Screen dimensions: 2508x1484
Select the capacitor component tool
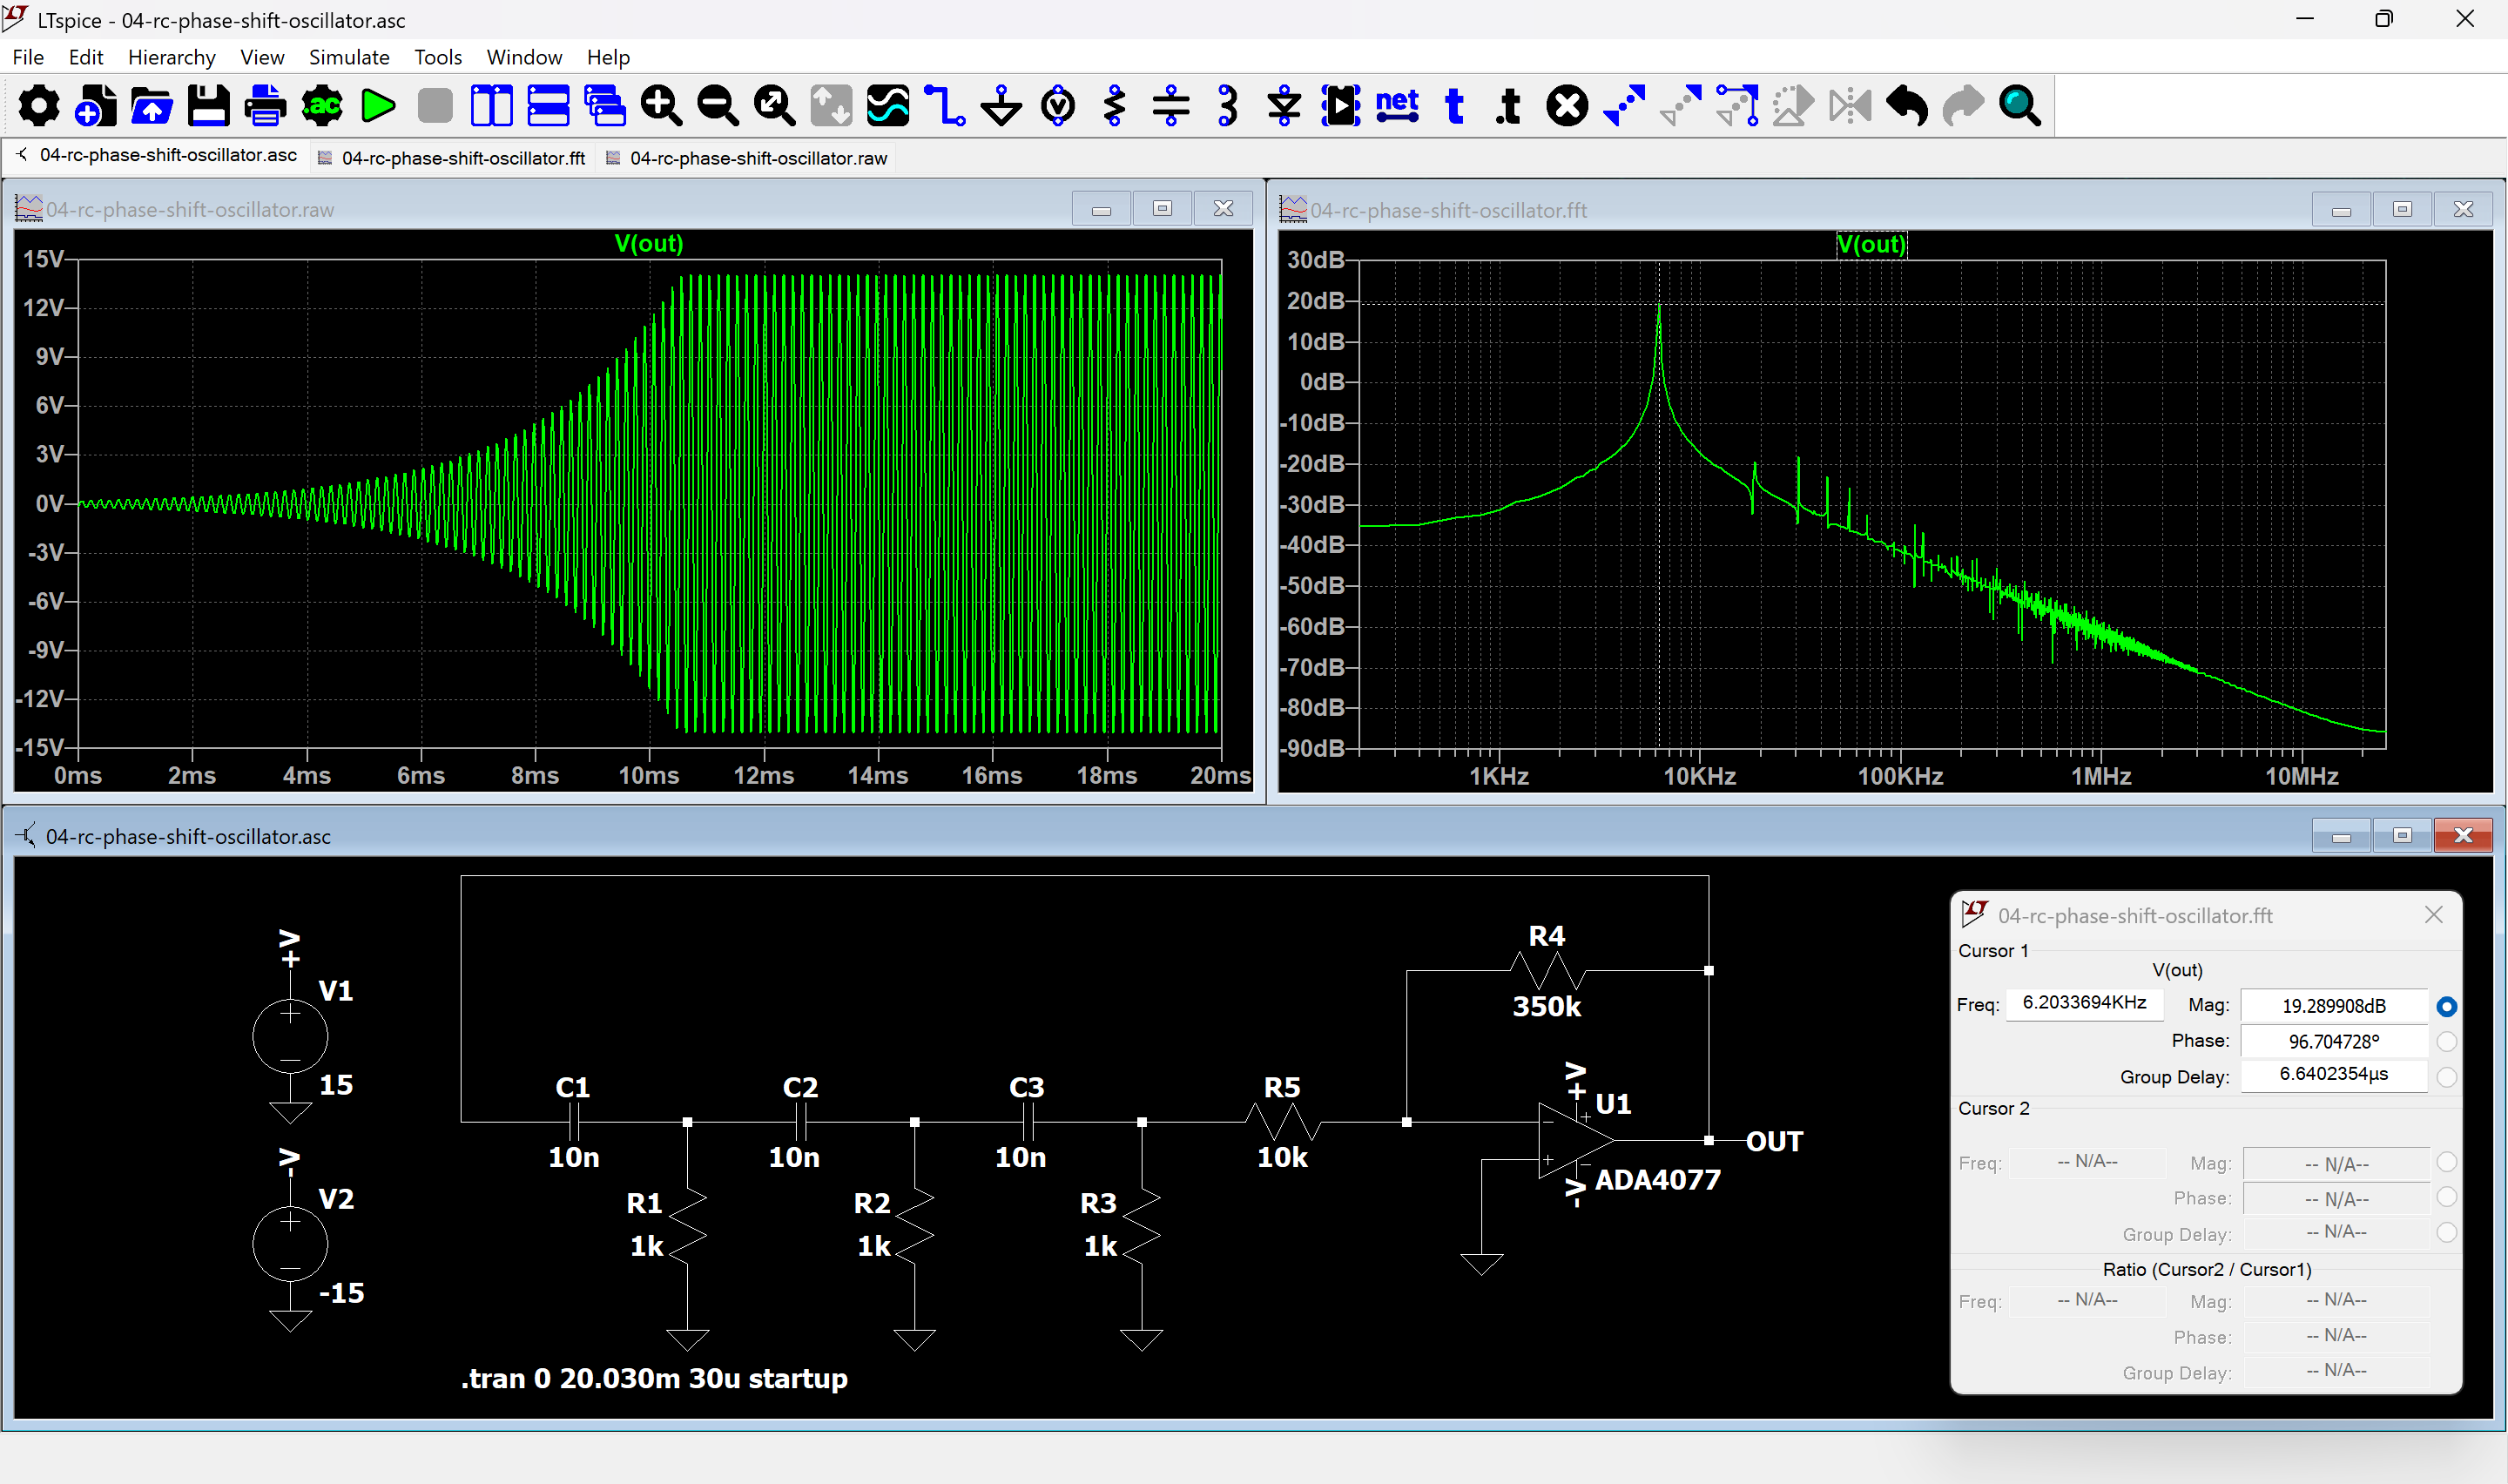1170,105
